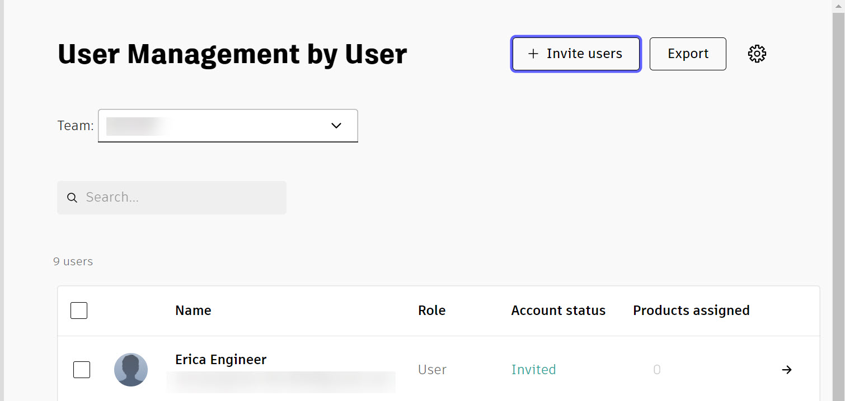Open Erica Engineer's name link
This screenshot has width=845, height=401.
click(221, 360)
